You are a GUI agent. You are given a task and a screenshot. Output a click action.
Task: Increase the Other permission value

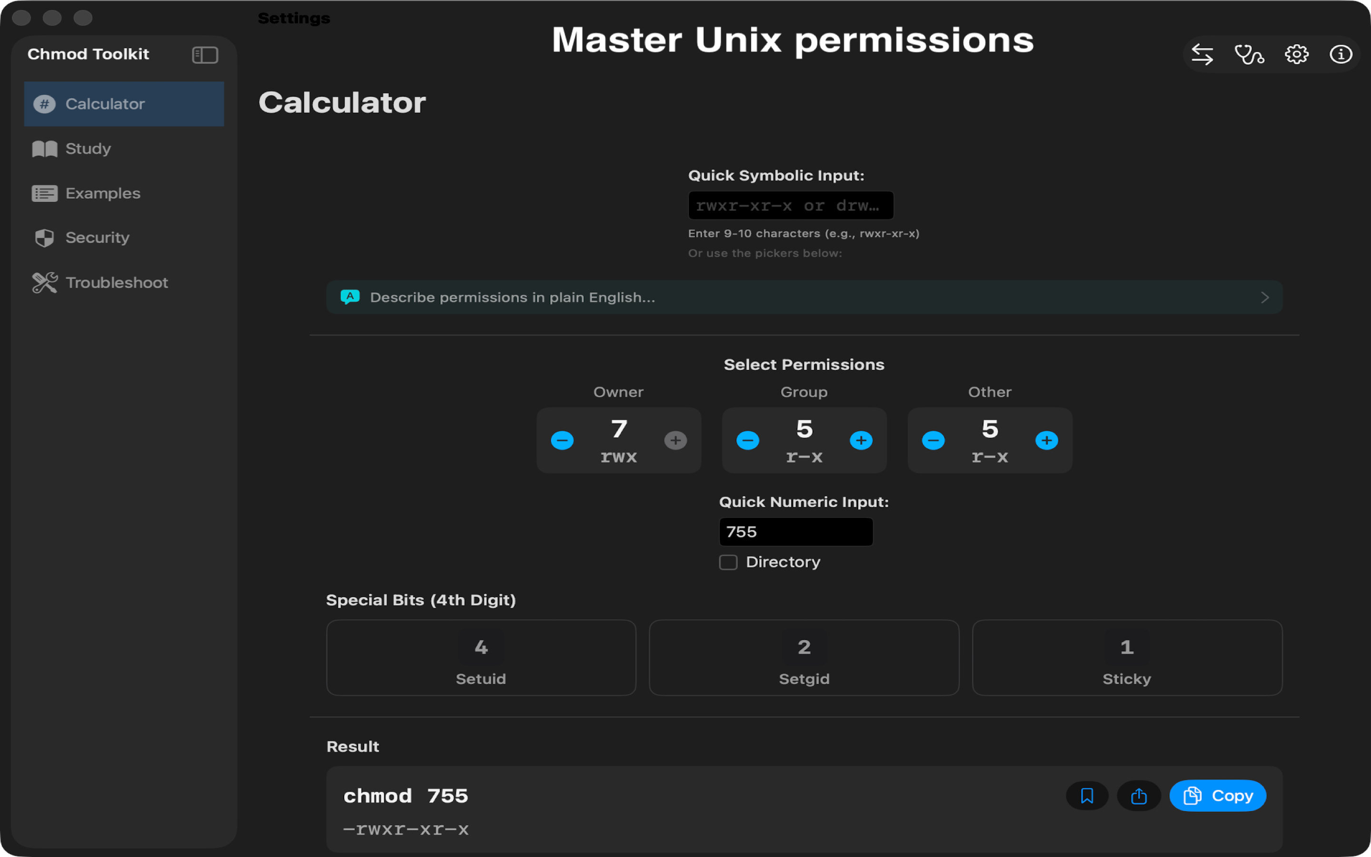[1046, 440]
